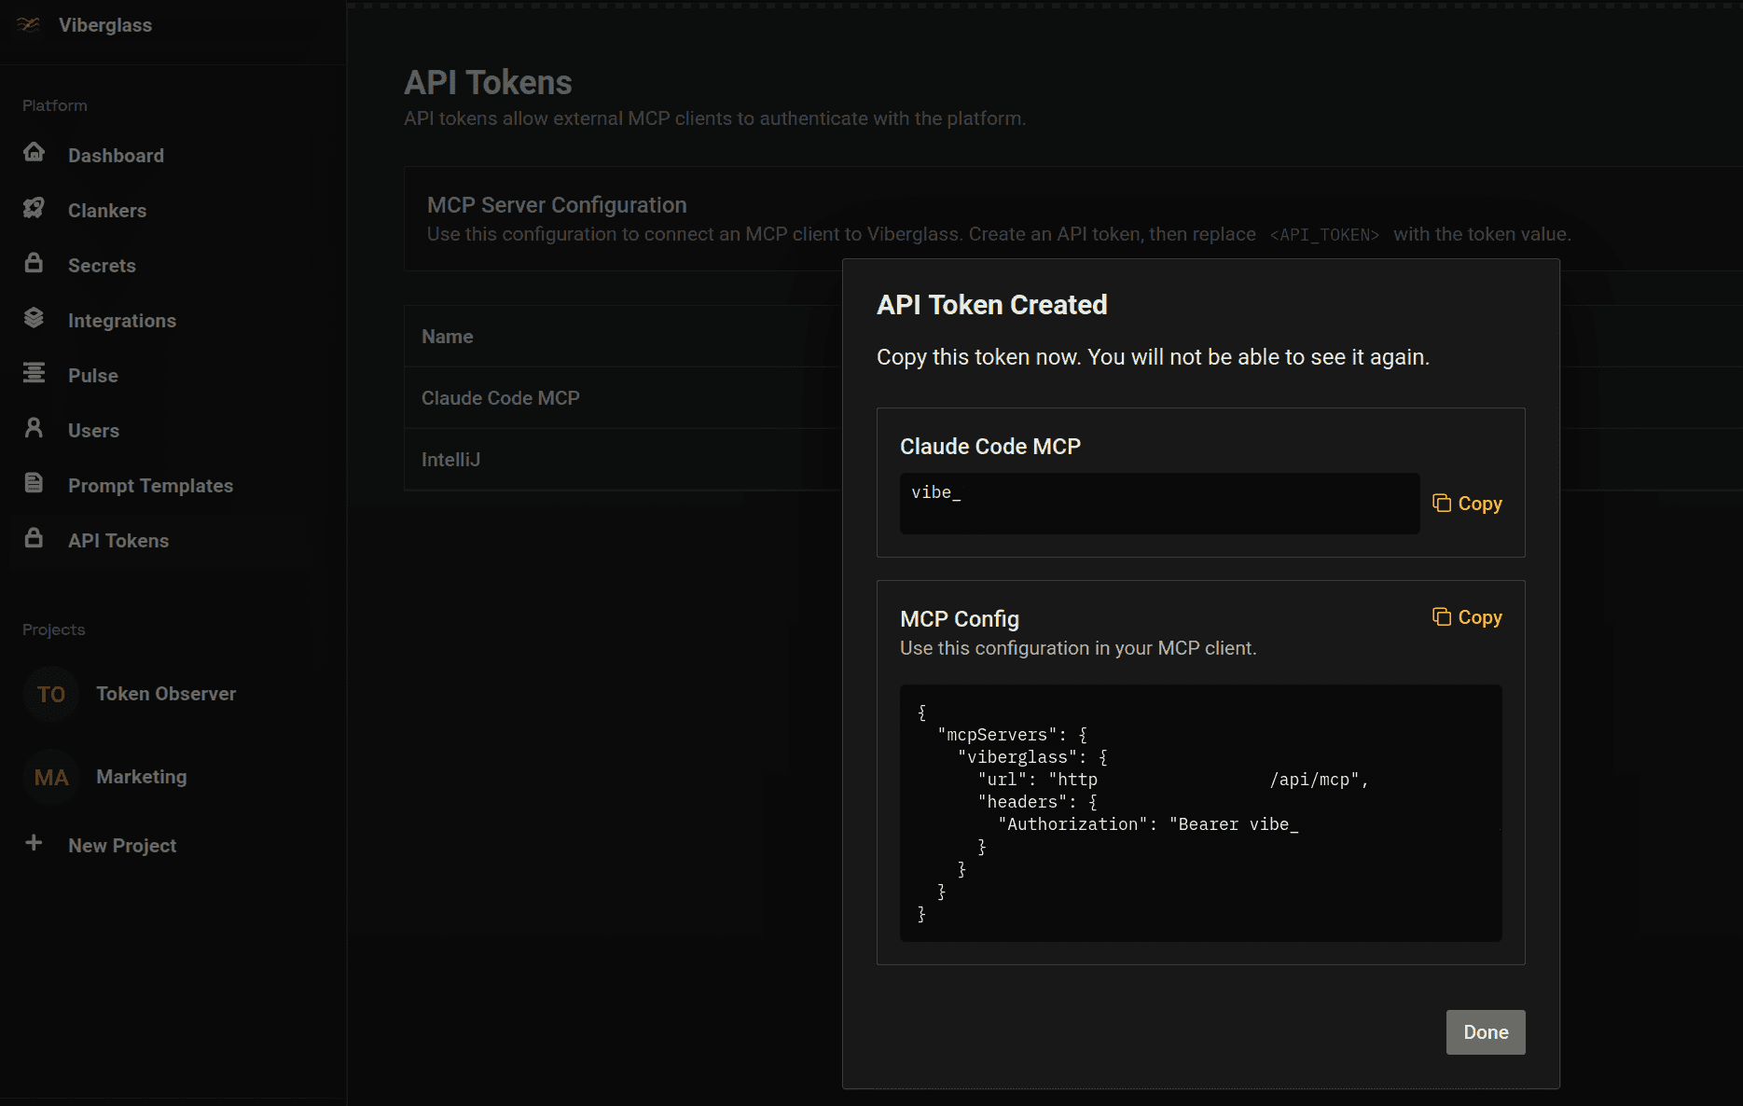Screen dimensions: 1743x1106
Task: Copy the MCP Config JSON
Action: coord(1467,616)
